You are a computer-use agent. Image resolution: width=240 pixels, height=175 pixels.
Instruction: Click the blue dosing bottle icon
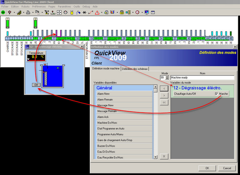[78, 12]
